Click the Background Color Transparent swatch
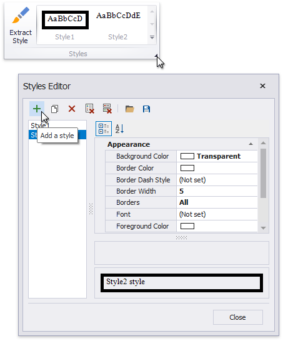The image size is (283, 341). 187,156
